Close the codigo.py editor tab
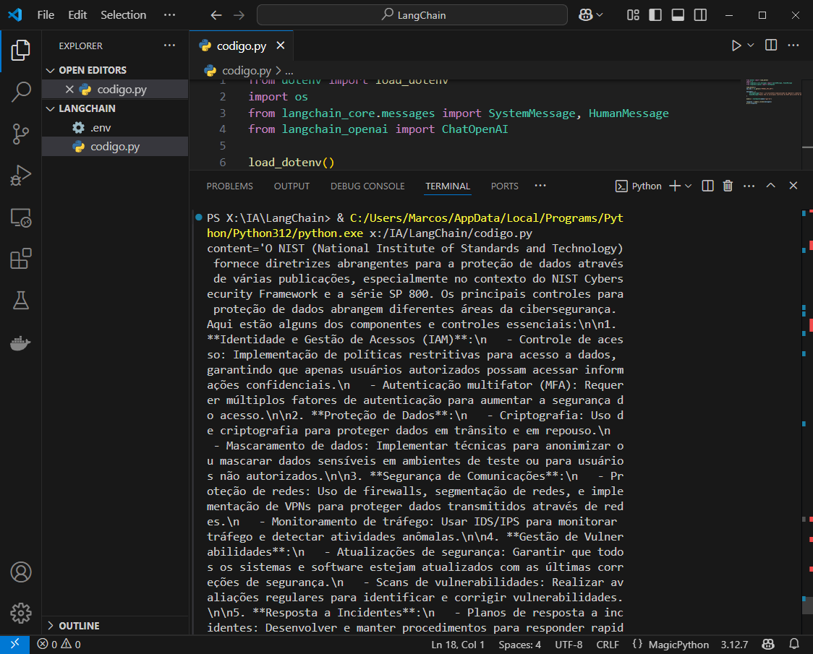 (x=281, y=46)
